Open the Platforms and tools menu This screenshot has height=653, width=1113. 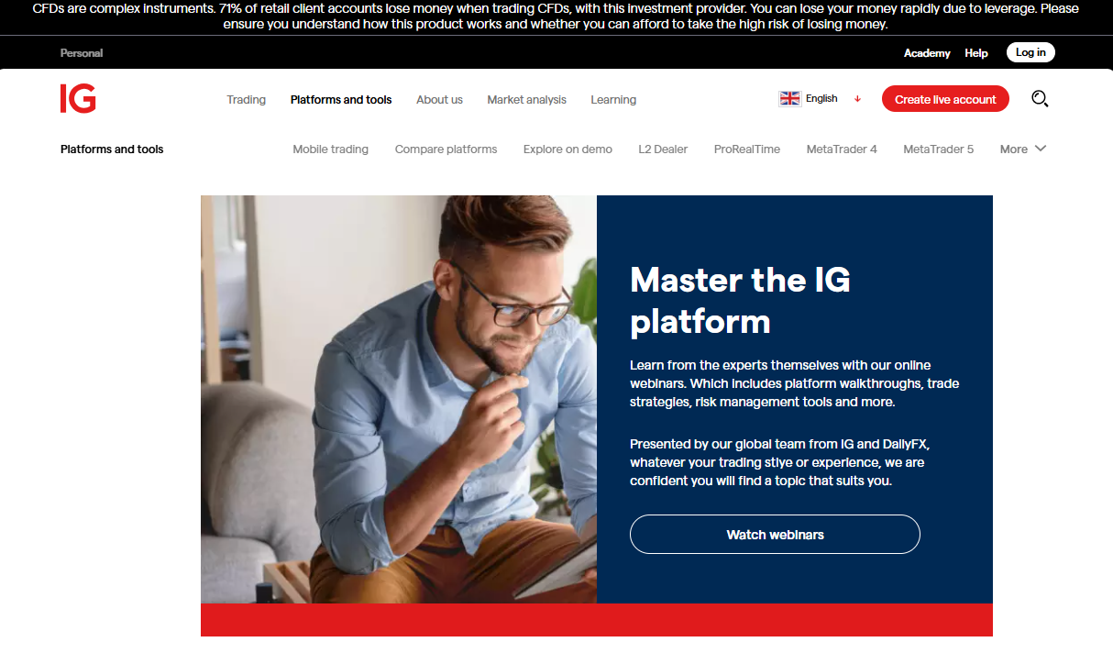point(341,99)
